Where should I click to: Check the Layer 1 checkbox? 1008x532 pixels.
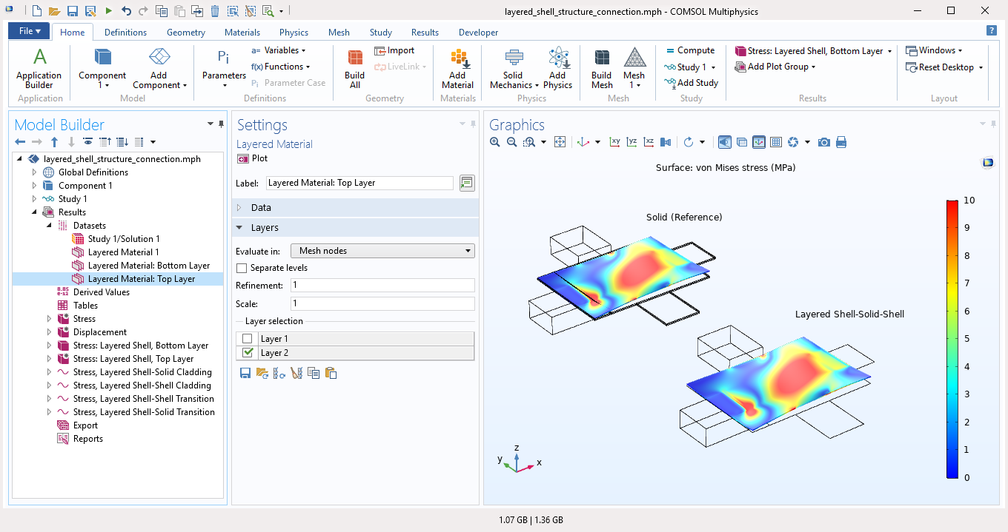point(248,339)
